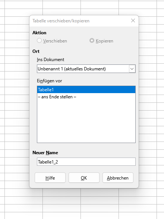This screenshot has height=219, width=164.
Task: Focus the Neuer Name field containing Tabelle1_2
Action: 86,162
